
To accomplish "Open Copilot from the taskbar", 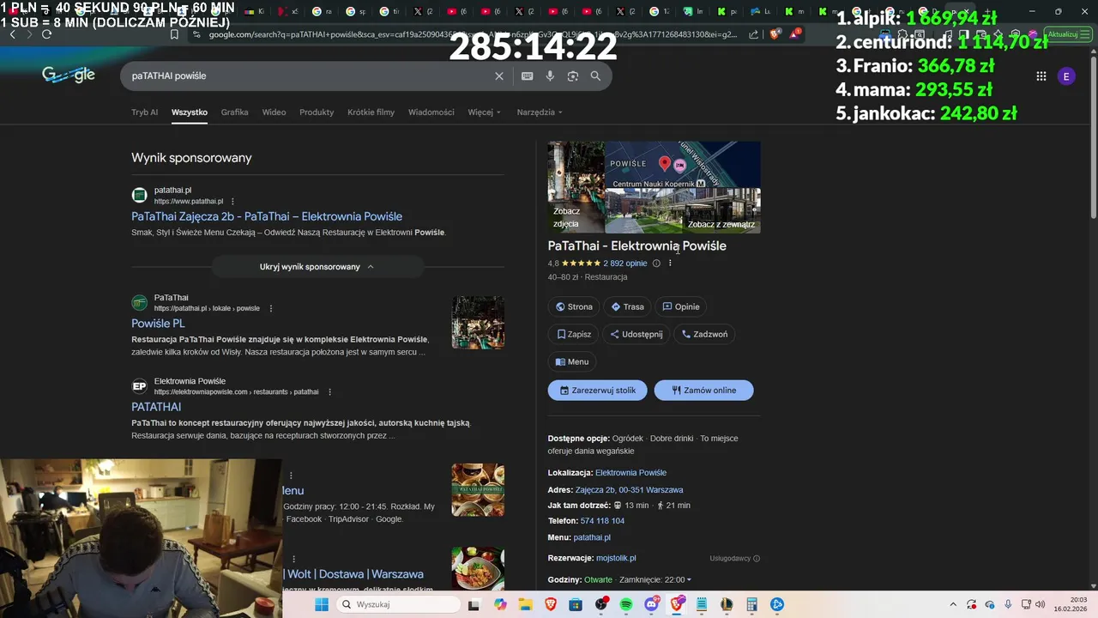I will pos(500,604).
